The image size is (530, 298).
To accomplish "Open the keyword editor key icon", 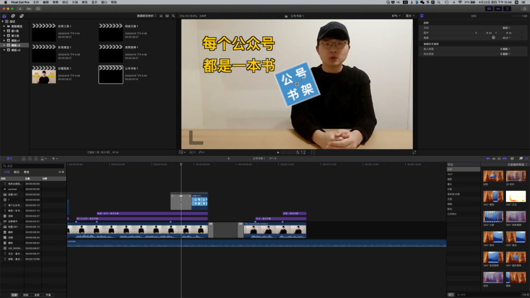I will tap(29, 8).
